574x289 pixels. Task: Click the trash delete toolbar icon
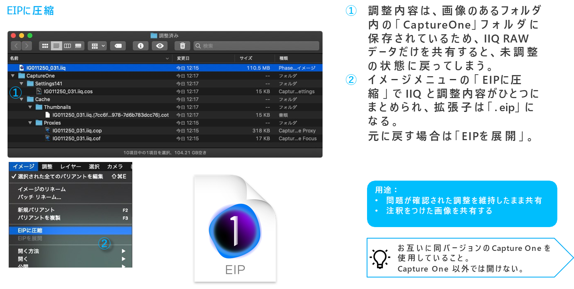click(x=182, y=46)
